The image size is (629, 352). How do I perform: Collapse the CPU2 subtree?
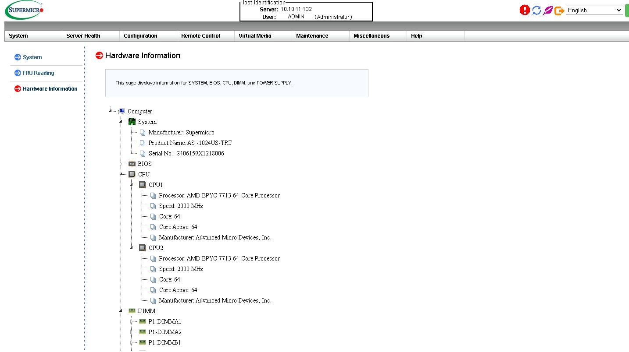click(x=132, y=247)
